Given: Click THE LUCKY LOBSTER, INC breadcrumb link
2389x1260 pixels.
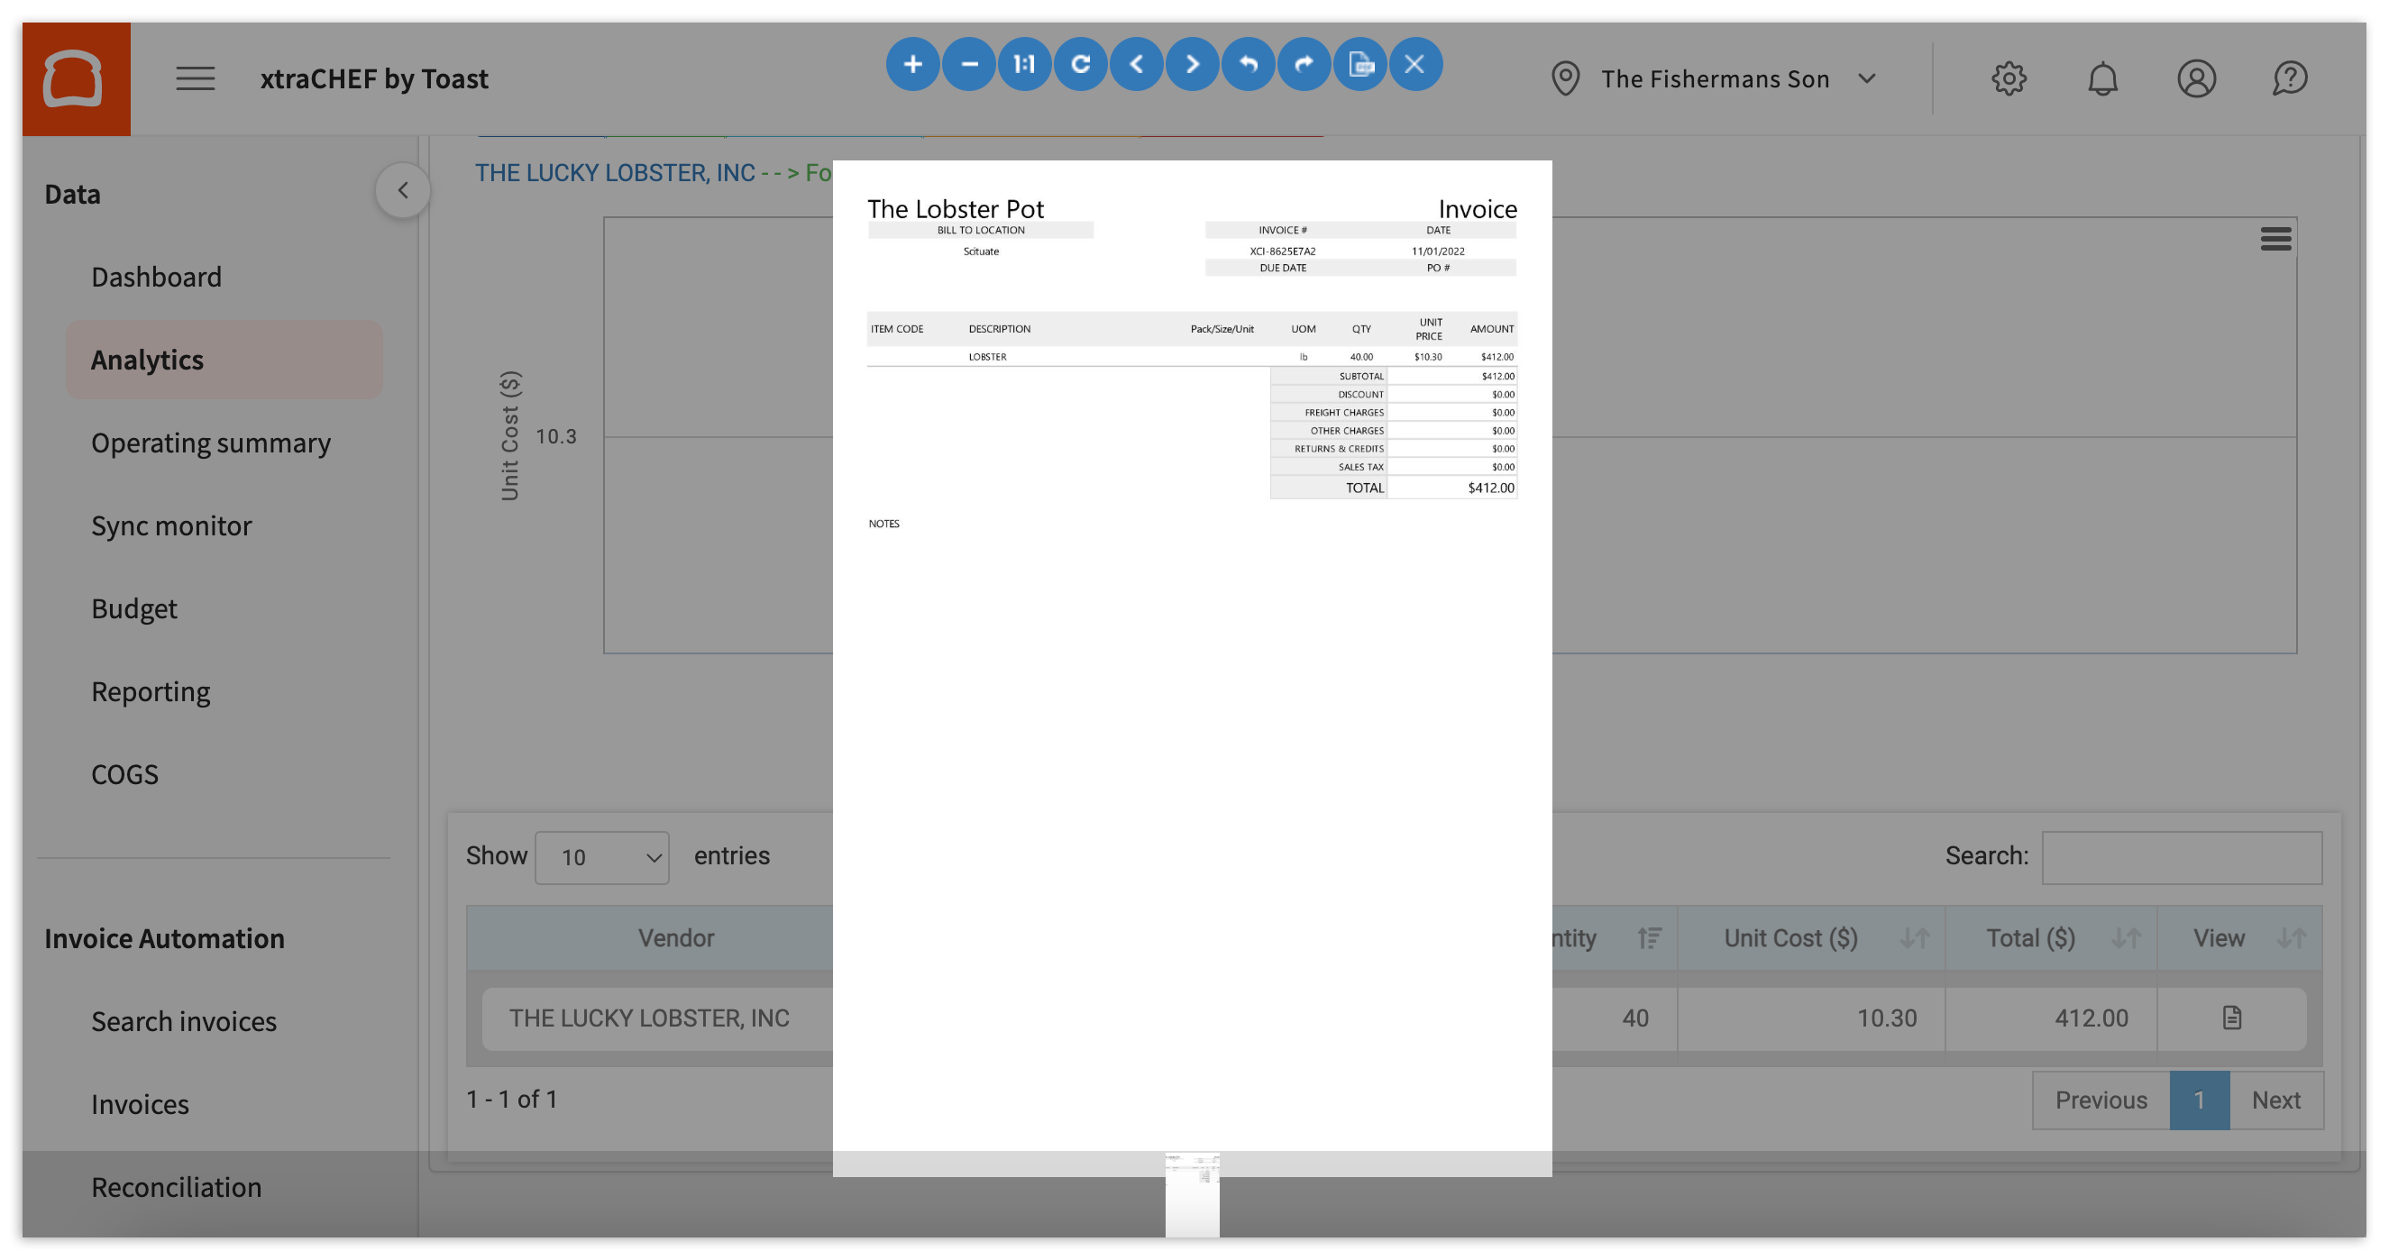Looking at the screenshot, I should pos(615,173).
